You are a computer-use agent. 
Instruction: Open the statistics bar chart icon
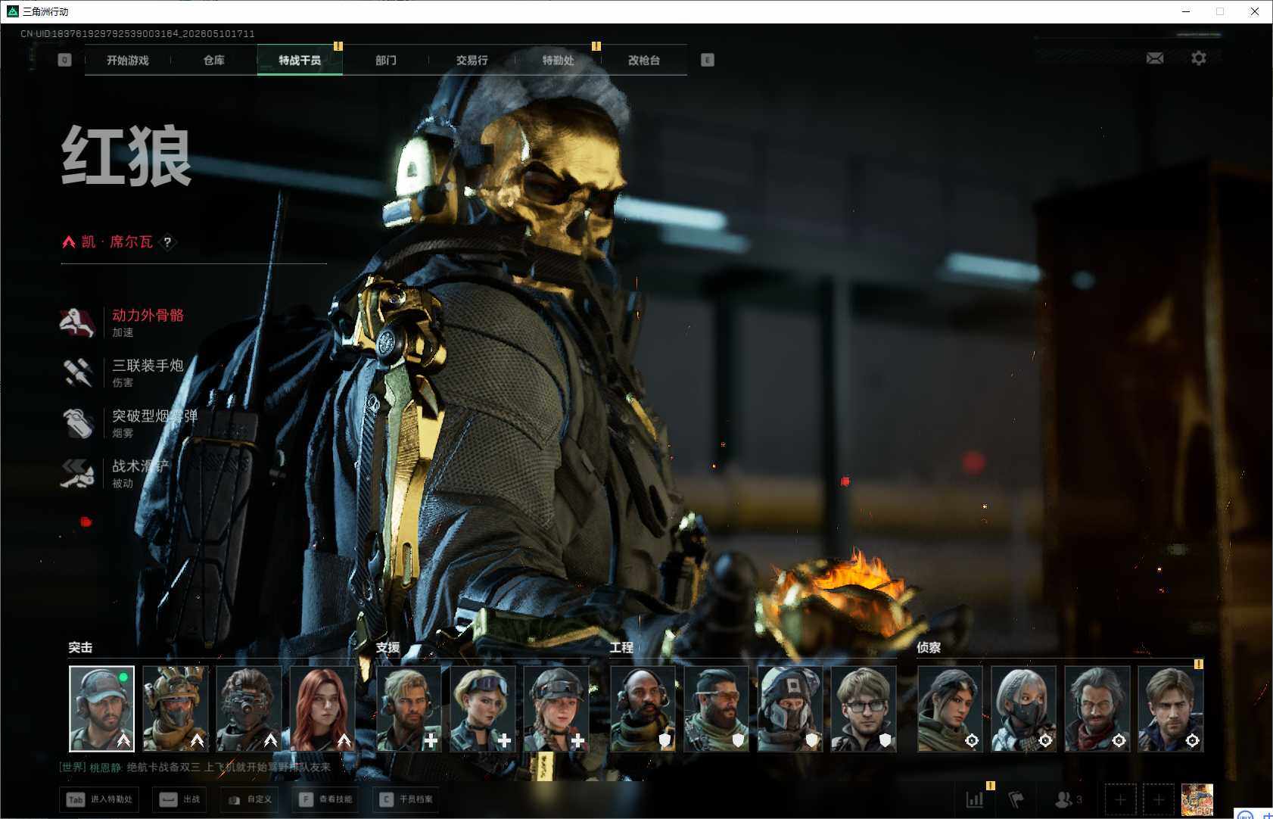pyautogui.click(x=975, y=799)
